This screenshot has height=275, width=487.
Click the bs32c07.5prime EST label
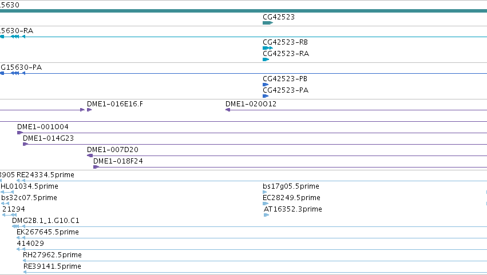pyautogui.click(x=29, y=198)
